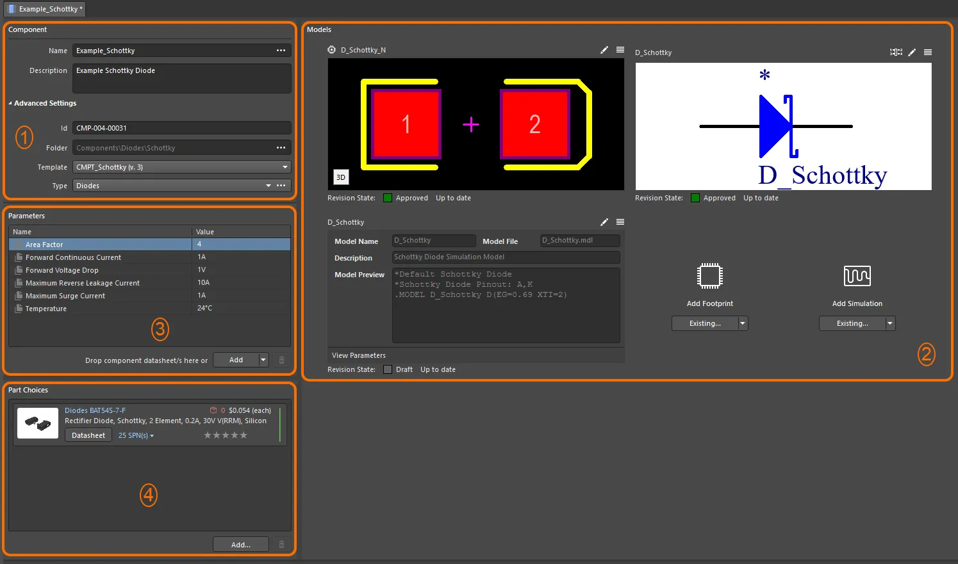Click the 10A value cell
Image resolution: width=958 pixels, height=564 pixels.
tap(241, 283)
